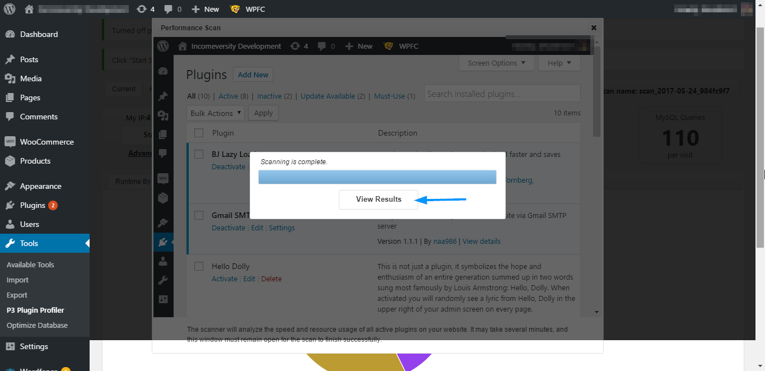Open the Bulk Actions dropdown
The image size is (765, 371).
(216, 113)
